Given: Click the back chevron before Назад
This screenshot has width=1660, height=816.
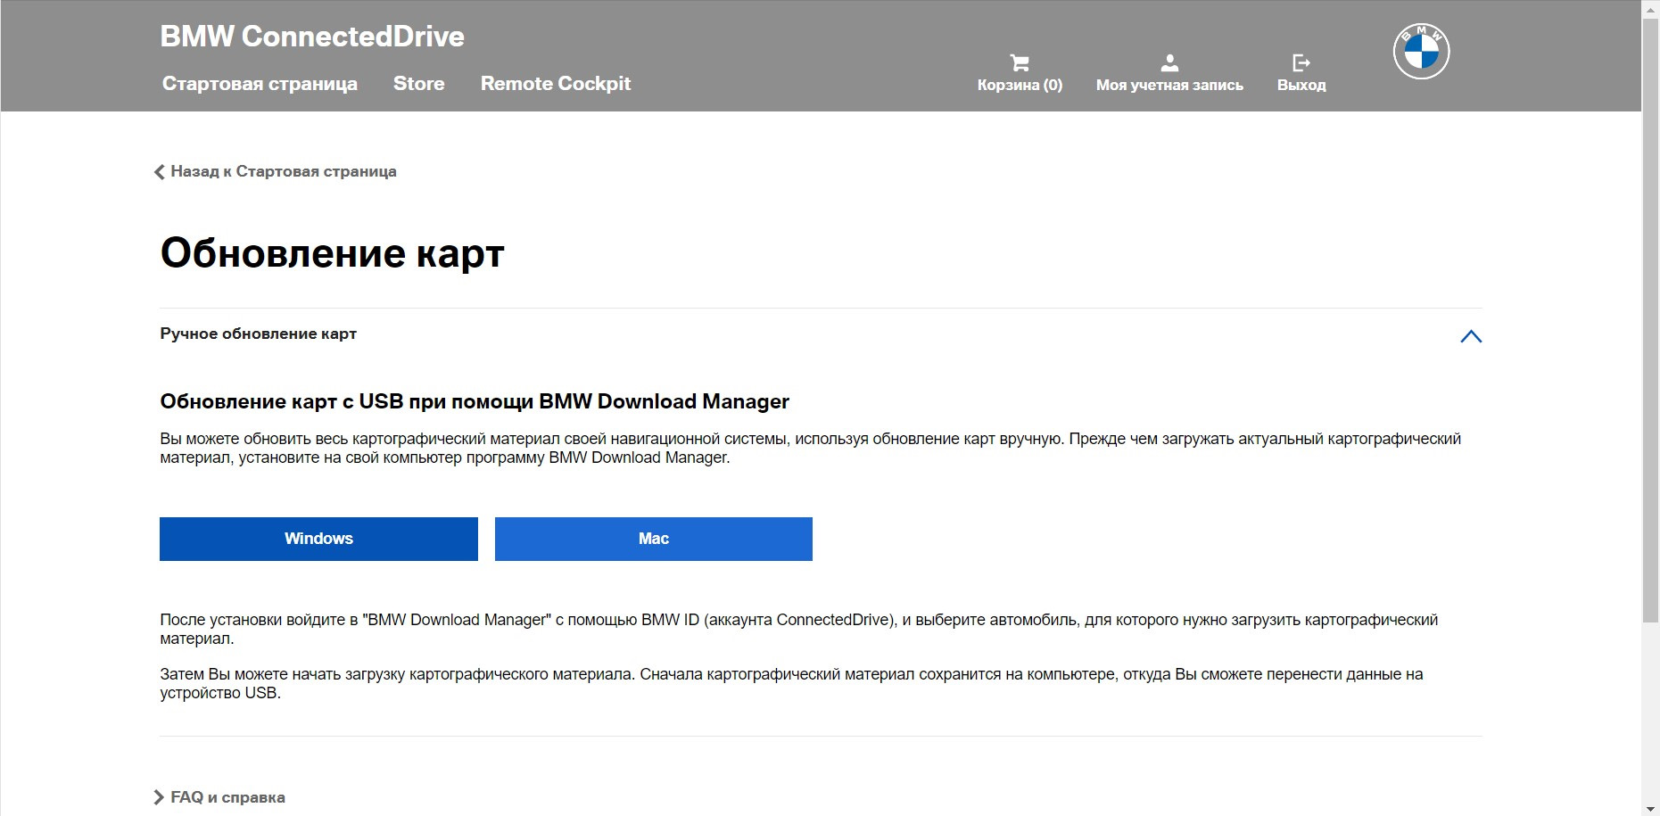Looking at the screenshot, I should coord(160,172).
